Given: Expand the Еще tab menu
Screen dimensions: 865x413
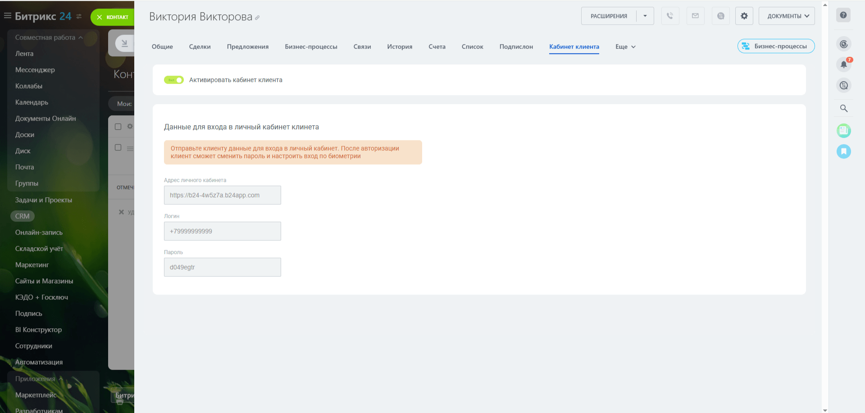Looking at the screenshot, I should [625, 47].
